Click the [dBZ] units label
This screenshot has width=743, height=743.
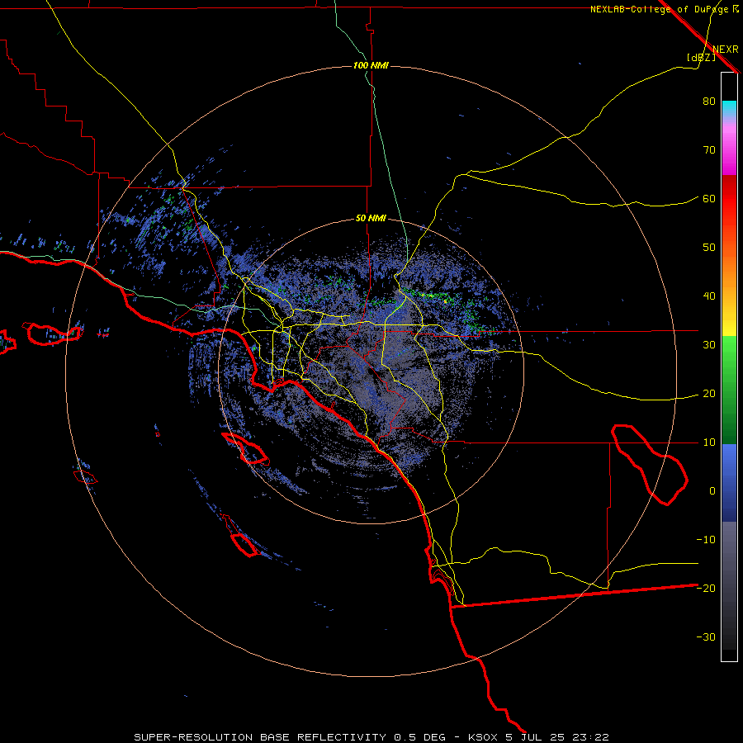point(701,58)
